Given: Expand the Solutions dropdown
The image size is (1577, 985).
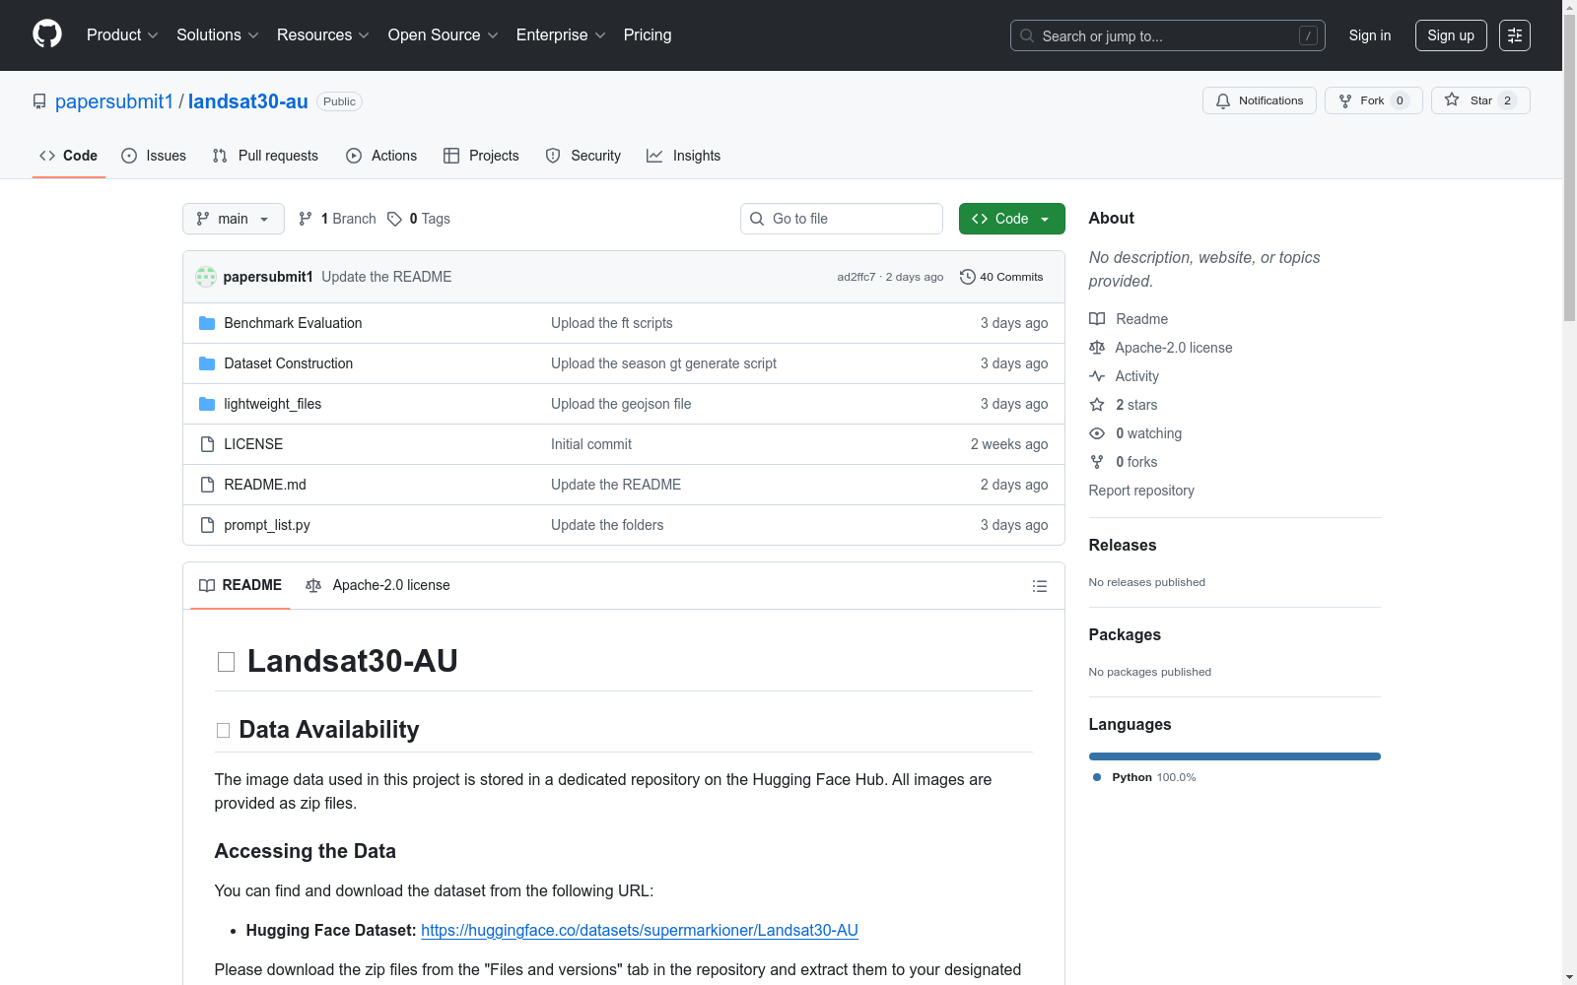Looking at the screenshot, I should point(218,34).
